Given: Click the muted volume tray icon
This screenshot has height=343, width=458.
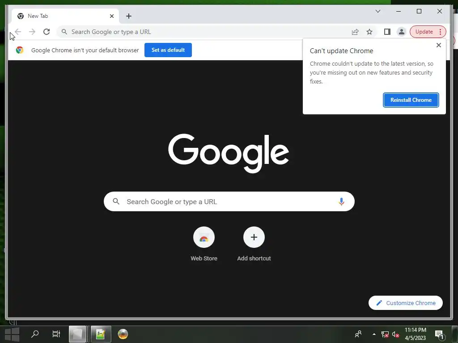Looking at the screenshot, I should pos(395,334).
